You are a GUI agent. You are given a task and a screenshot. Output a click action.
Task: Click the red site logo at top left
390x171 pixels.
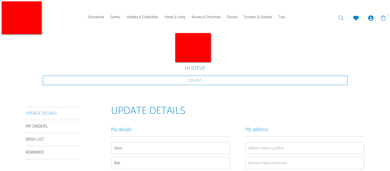(22, 18)
